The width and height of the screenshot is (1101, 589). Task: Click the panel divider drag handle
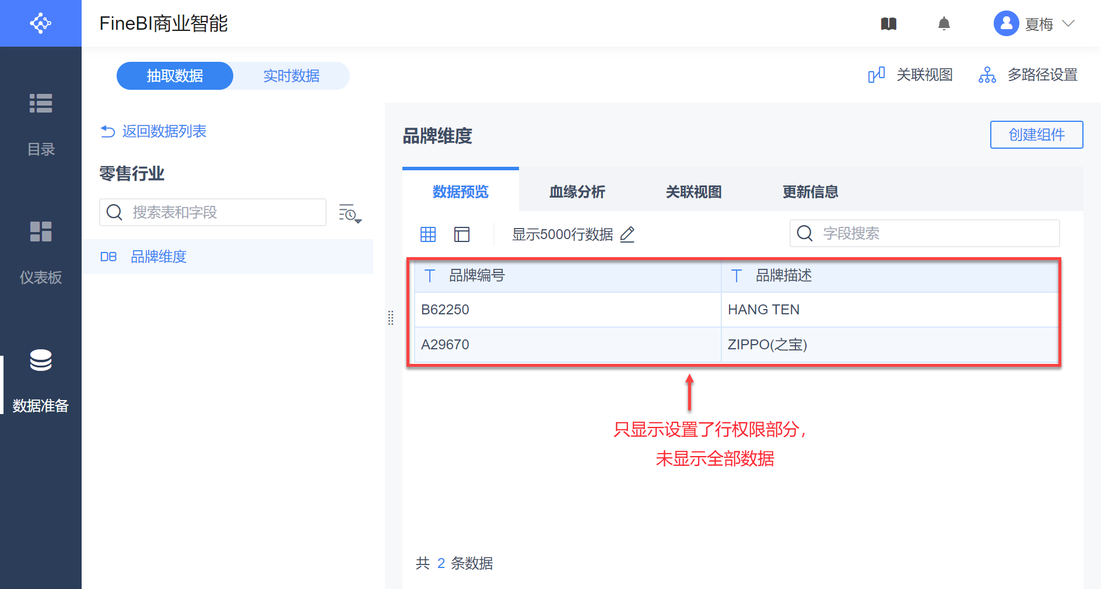point(391,318)
